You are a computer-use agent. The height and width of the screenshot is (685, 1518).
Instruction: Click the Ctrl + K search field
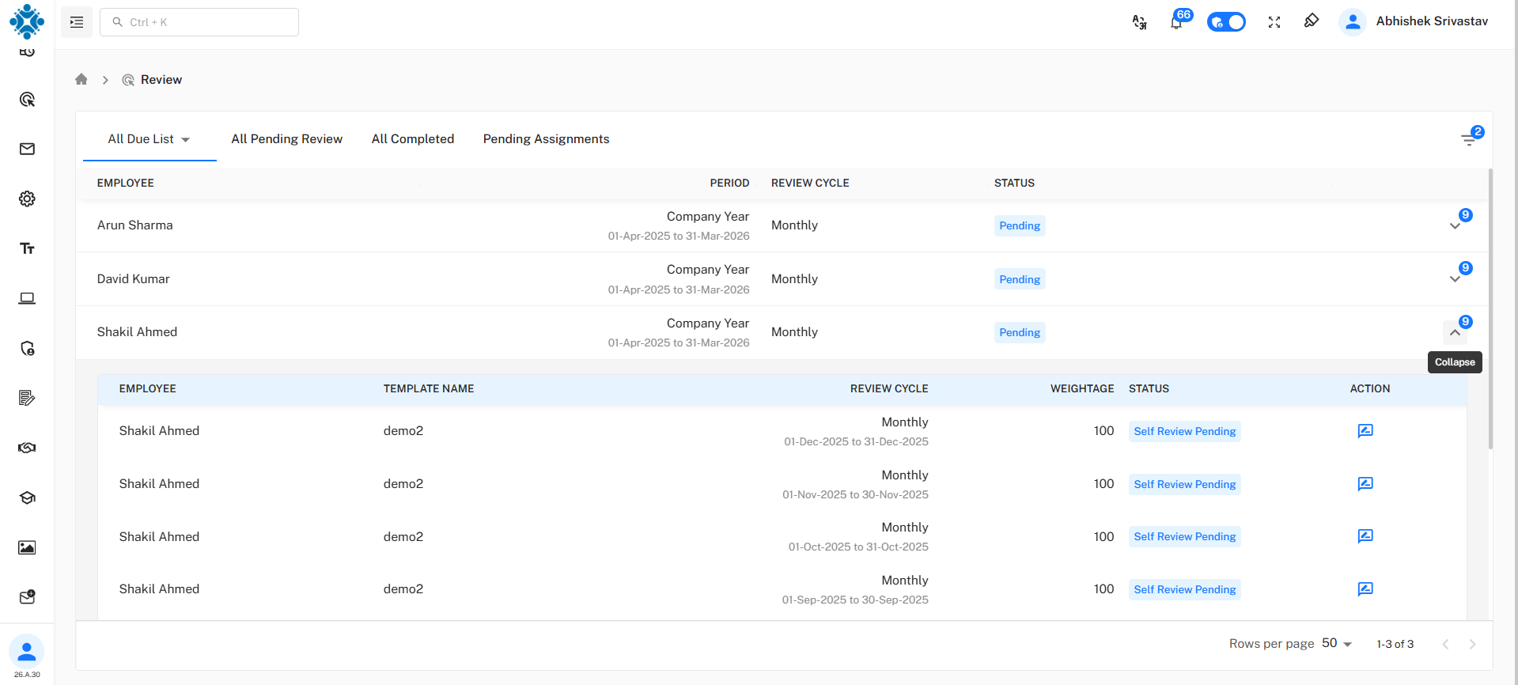pyautogui.click(x=199, y=22)
